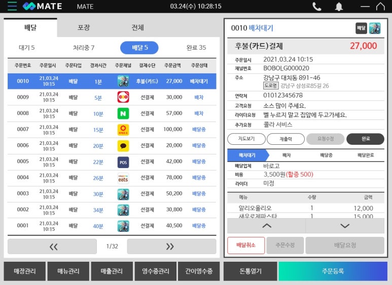Image resolution: width=392 pixels, height=285 pixels.
Task: Click phone number 01012345678
Action: (x=283, y=95)
